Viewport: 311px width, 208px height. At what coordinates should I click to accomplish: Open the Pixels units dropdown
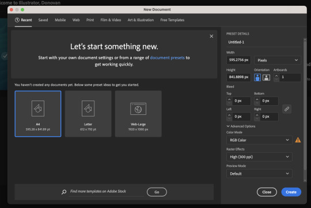277,60
